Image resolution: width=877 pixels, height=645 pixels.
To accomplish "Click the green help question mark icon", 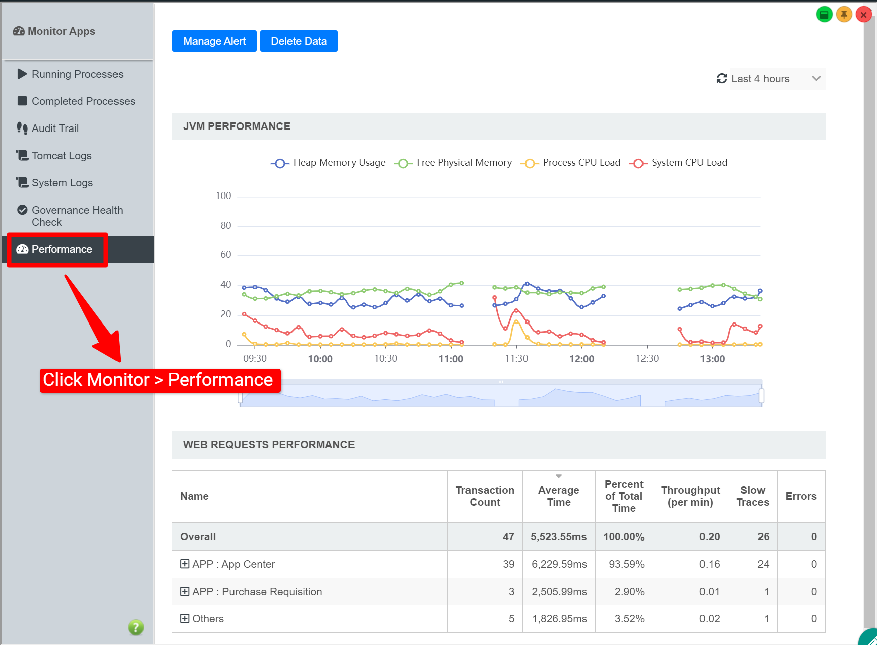I will [136, 627].
